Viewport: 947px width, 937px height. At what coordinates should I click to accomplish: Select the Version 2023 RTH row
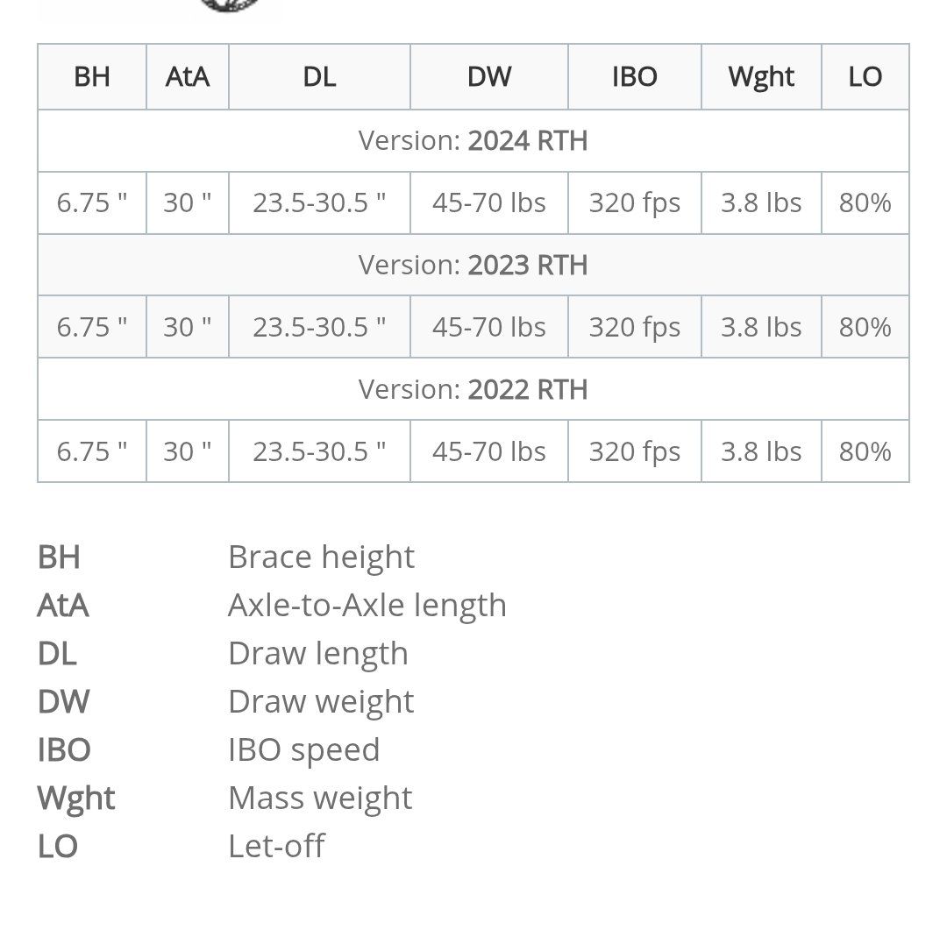click(473, 265)
